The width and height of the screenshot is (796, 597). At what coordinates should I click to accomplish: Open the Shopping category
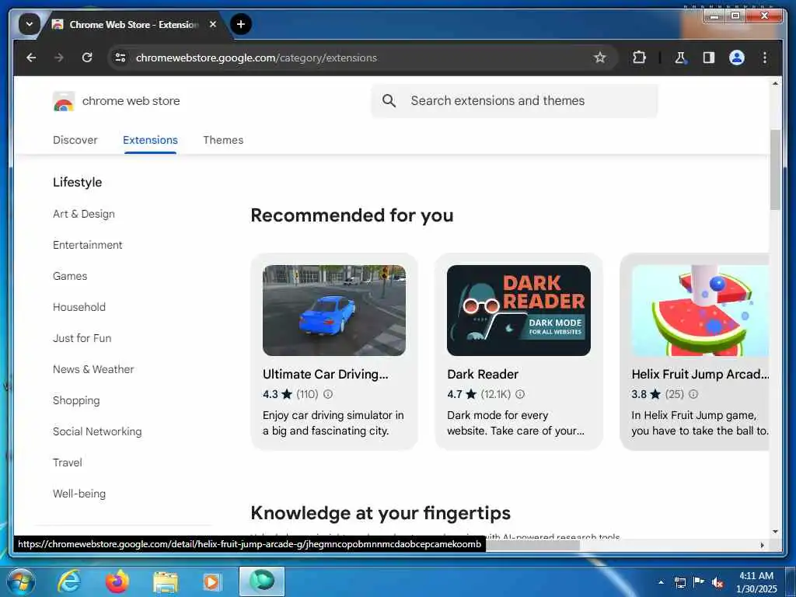coord(76,400)
